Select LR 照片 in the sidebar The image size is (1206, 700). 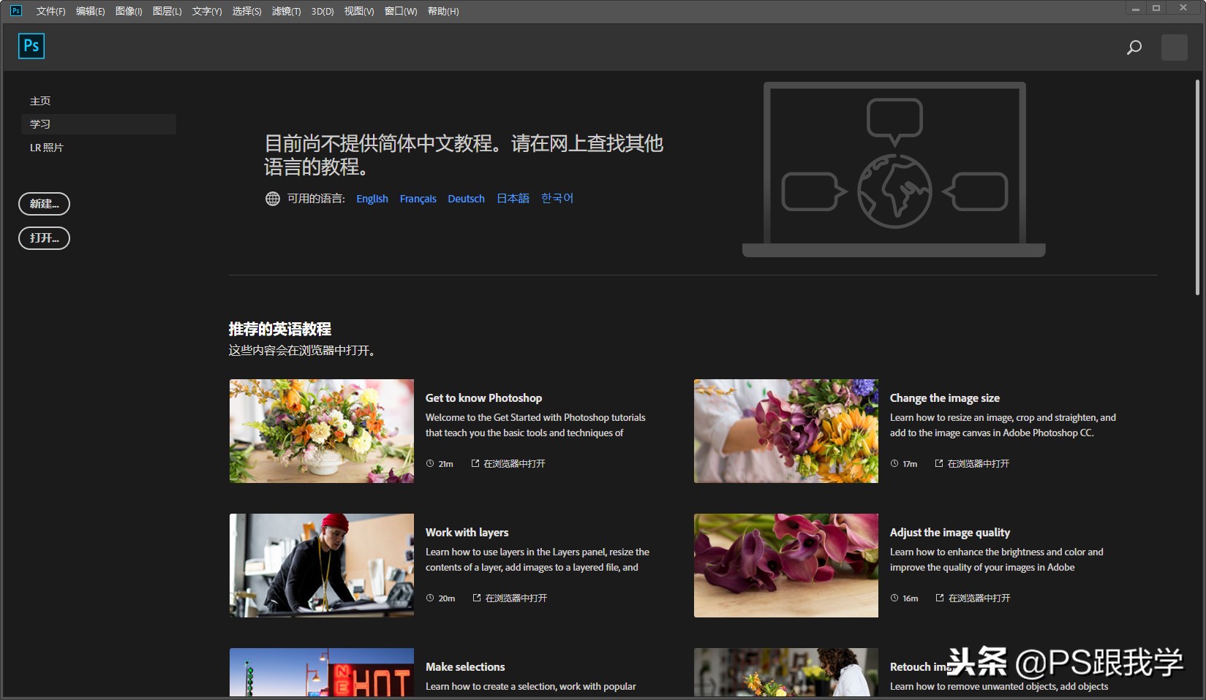click(47, 147)
